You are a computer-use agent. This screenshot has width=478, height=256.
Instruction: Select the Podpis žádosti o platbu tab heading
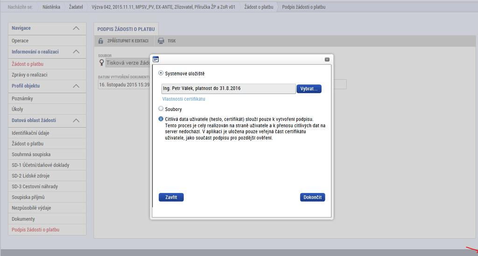pyautogui.click(x=126, y=29)
